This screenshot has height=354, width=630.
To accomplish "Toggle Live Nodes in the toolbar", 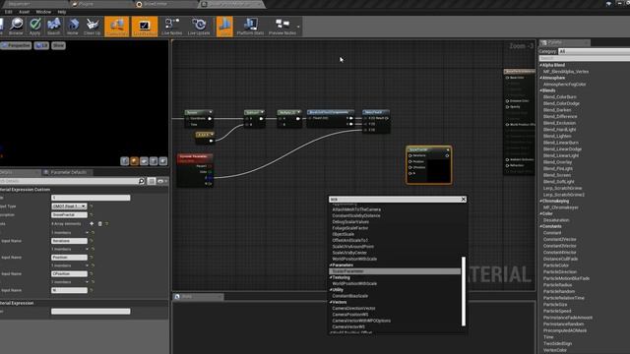I will pyautogui.click(x=171, y=27).
